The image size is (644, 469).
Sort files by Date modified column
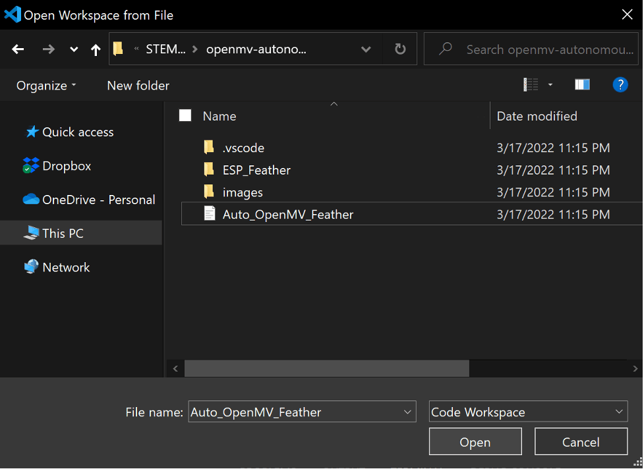(537, 116)
